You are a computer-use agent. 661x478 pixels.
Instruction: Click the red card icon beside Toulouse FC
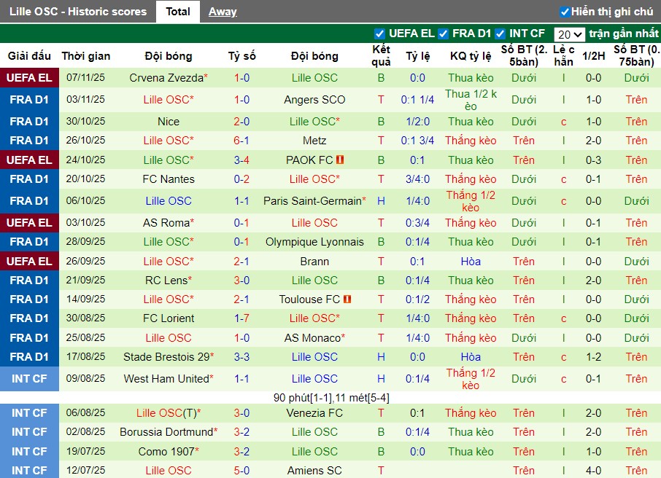pyautogui.click(x=347, y=299)
